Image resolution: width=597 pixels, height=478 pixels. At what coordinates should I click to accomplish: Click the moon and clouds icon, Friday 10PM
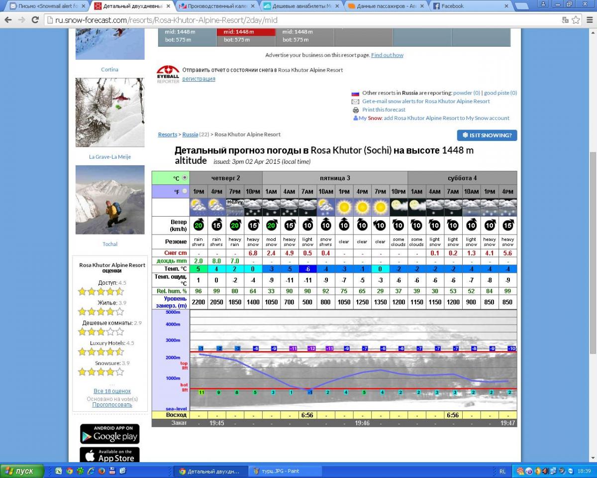(398, 207)
